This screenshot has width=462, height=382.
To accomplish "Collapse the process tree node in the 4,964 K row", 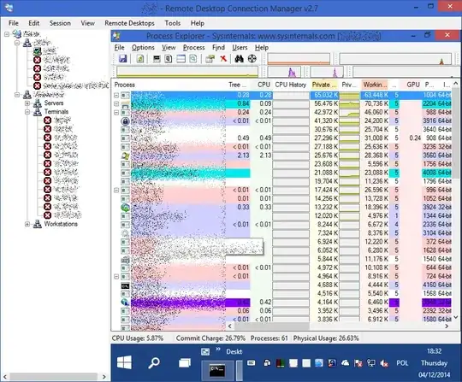I will [116, 277].
